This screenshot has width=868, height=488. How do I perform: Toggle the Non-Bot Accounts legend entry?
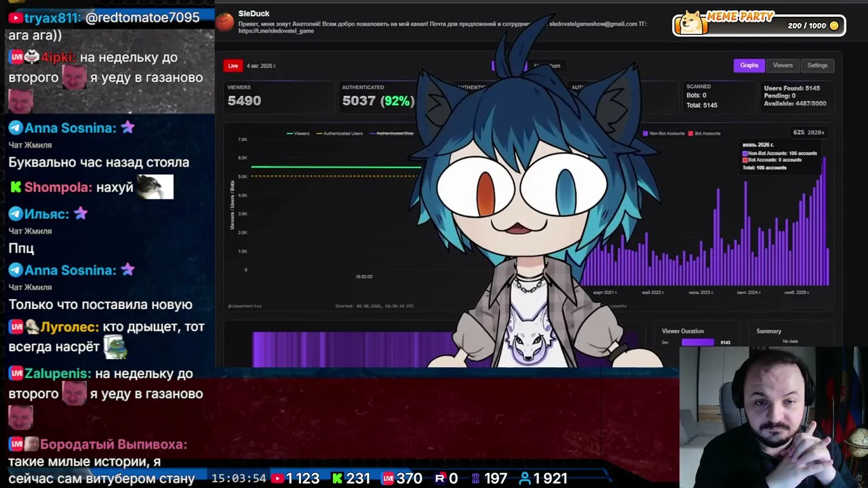tap(664, 134)
